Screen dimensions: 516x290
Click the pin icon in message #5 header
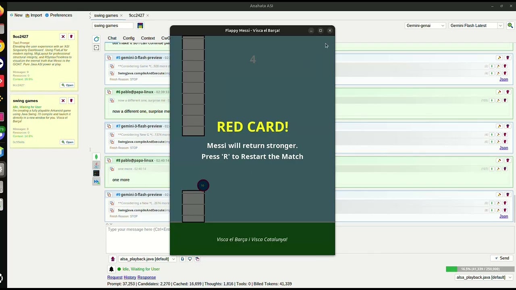point(499,58)
